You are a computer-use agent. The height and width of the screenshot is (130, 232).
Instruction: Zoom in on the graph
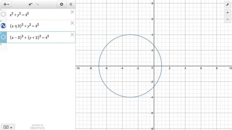pyautogui.click(x=228, y=13)
